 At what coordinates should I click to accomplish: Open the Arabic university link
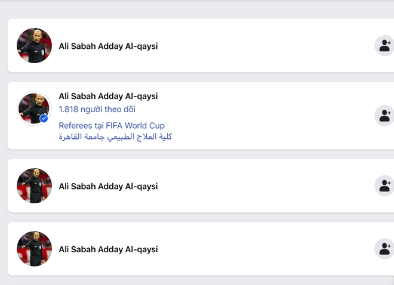click(x=115, y=137)
